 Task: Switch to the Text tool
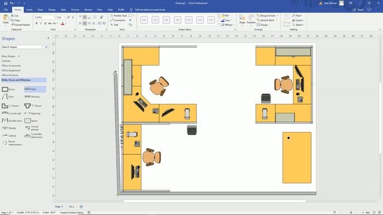(x=114, y=24)
